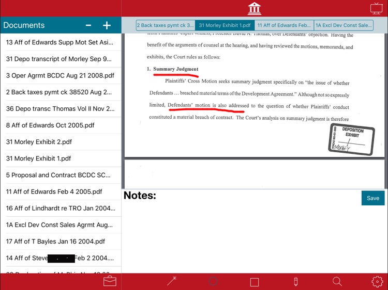Image resolution: width=388 pixels, height=290 pixels.
Task: Open 2 Back taxes pymt ck 38520 list item
Action: pos(61,92)
